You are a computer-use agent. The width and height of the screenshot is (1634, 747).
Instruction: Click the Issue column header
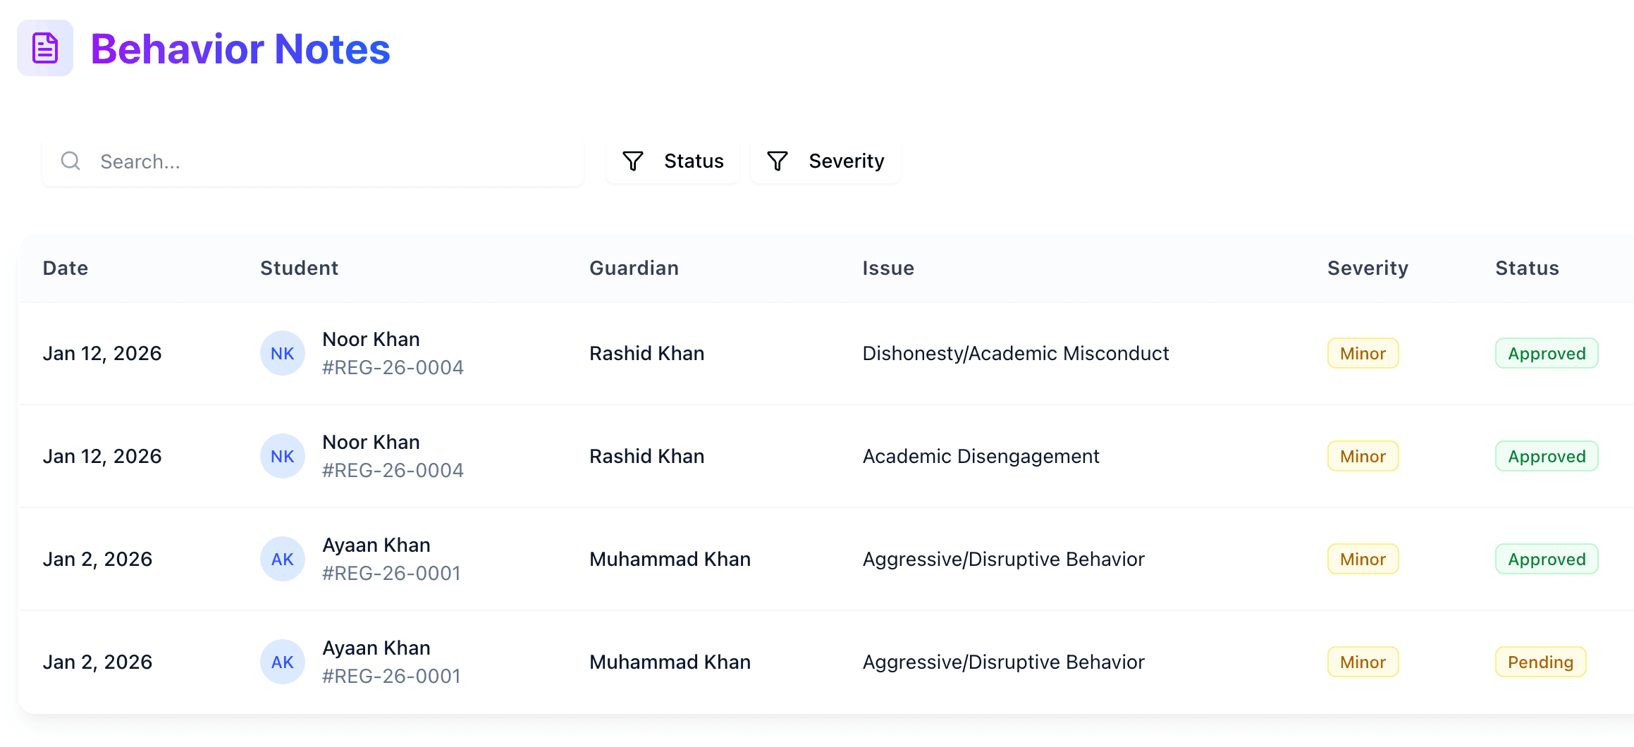(x=888, y=268)
